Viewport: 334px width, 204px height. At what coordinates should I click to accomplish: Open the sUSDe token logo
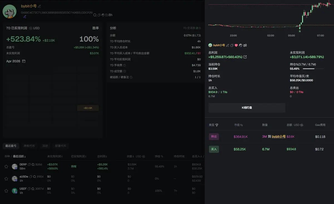coord(14,179)
